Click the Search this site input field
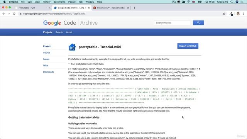The image size is (247, 139). click(x=173, y=23)
